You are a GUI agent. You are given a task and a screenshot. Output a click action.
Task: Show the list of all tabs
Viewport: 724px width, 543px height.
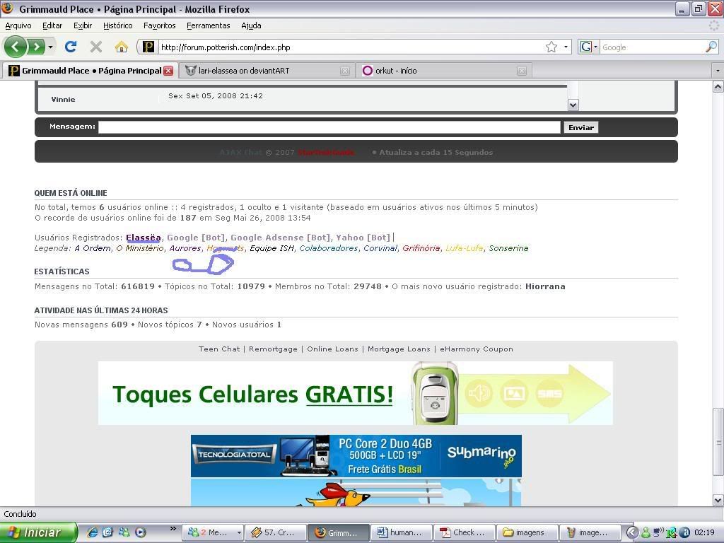pos(717,71)
